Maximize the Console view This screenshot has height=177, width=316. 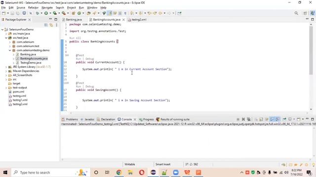313,119
